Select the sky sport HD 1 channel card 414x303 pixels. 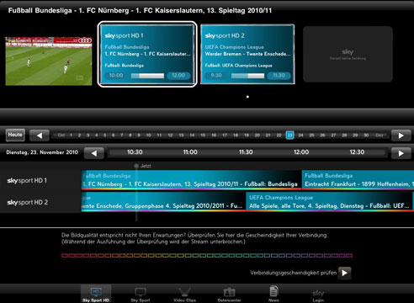coord(147,54)
